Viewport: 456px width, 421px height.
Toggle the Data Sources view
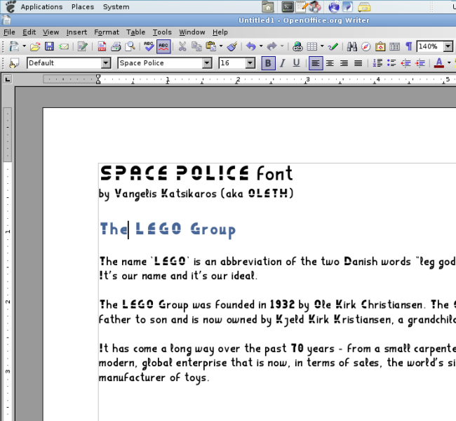(x=395, y=46)
